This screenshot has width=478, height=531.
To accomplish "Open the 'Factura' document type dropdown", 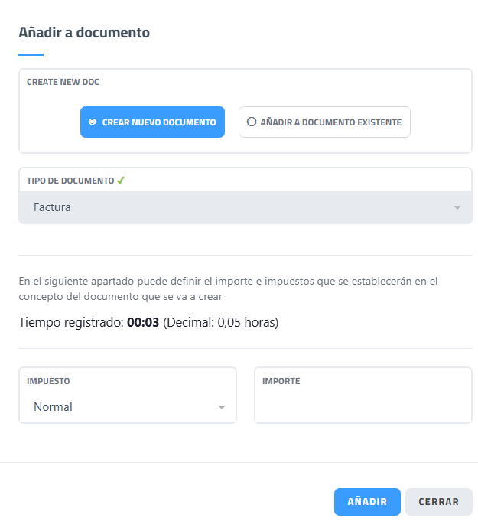I will [x=245, y=207].
